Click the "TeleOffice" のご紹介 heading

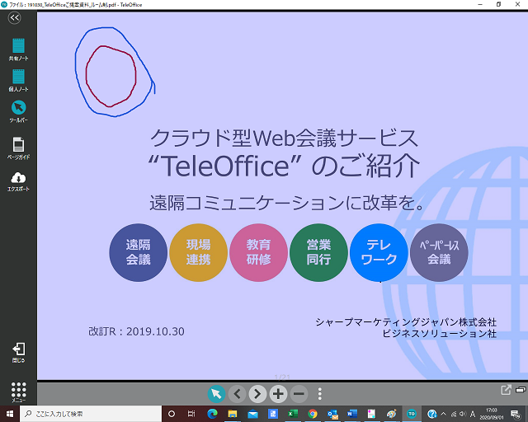click(284, 166)
